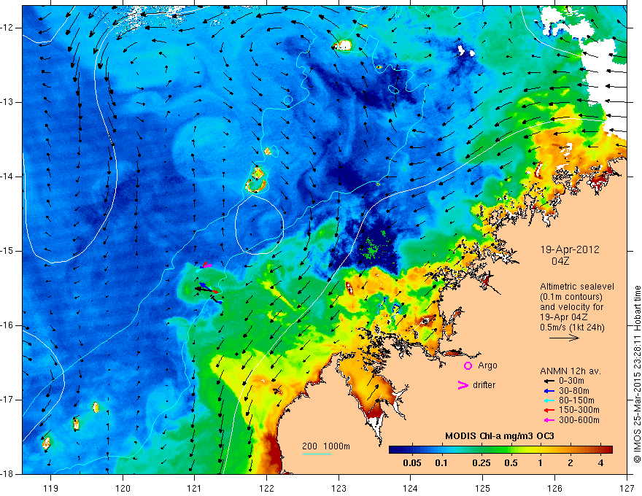Click the 'Argo' legend label
Screen dimensions: 642x496
pos(487,365)
